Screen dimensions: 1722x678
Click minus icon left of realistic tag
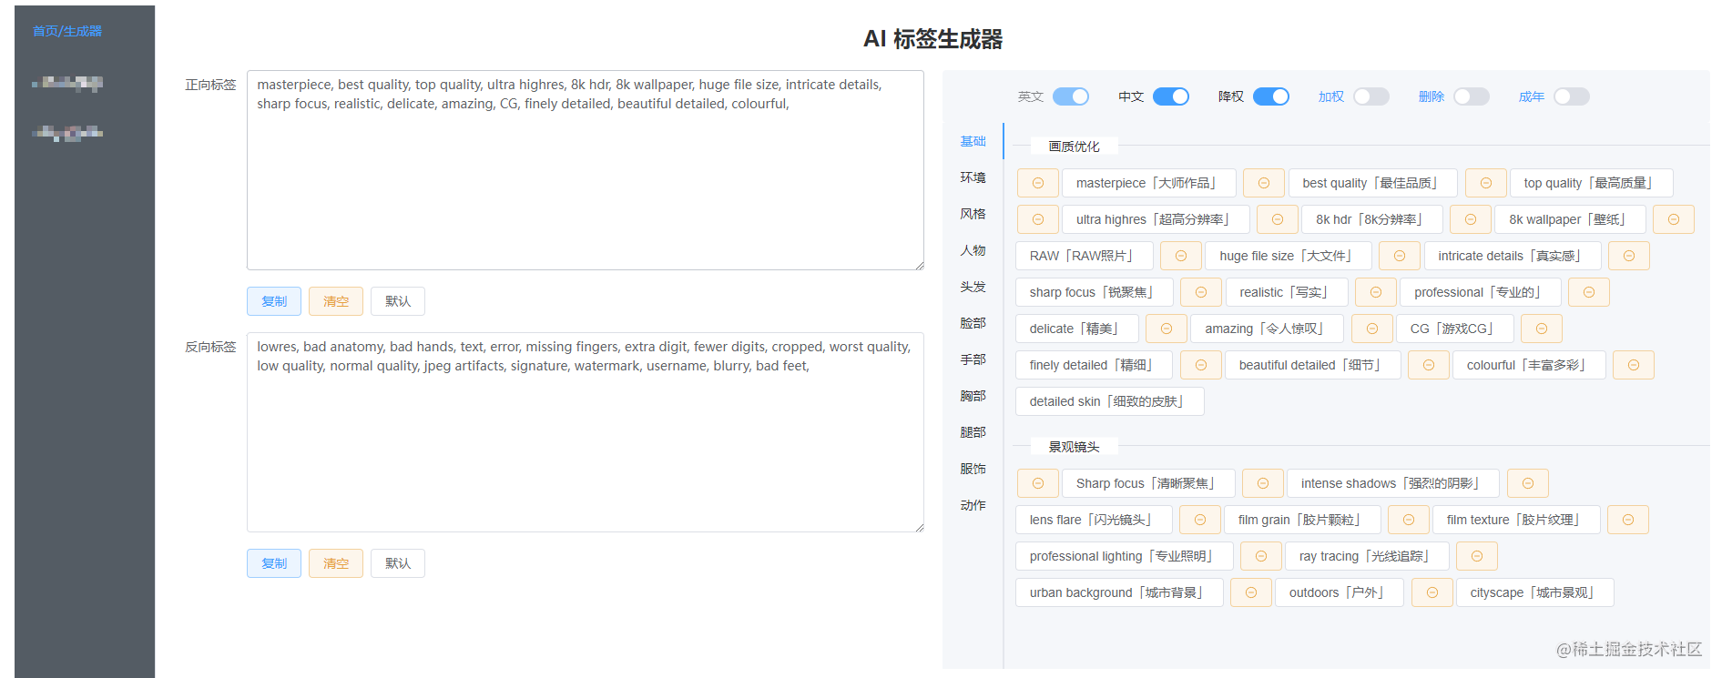(x=1201, y=292)
